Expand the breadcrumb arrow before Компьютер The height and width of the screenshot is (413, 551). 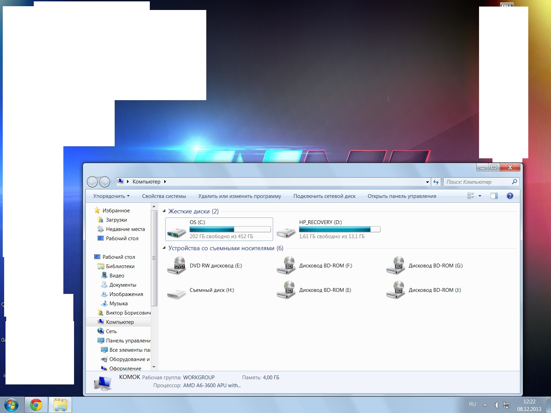pyautogui.click(x=128, y=182)
